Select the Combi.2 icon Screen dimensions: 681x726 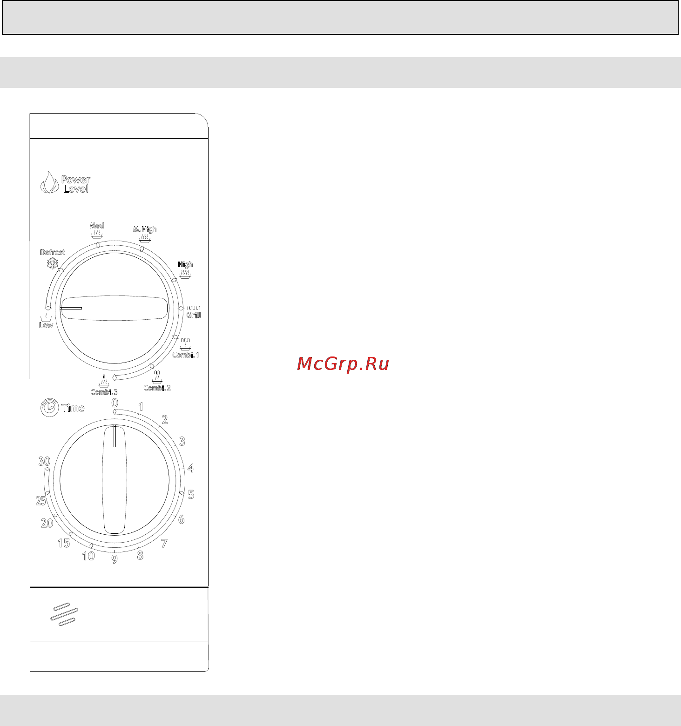tap(157, 378)
